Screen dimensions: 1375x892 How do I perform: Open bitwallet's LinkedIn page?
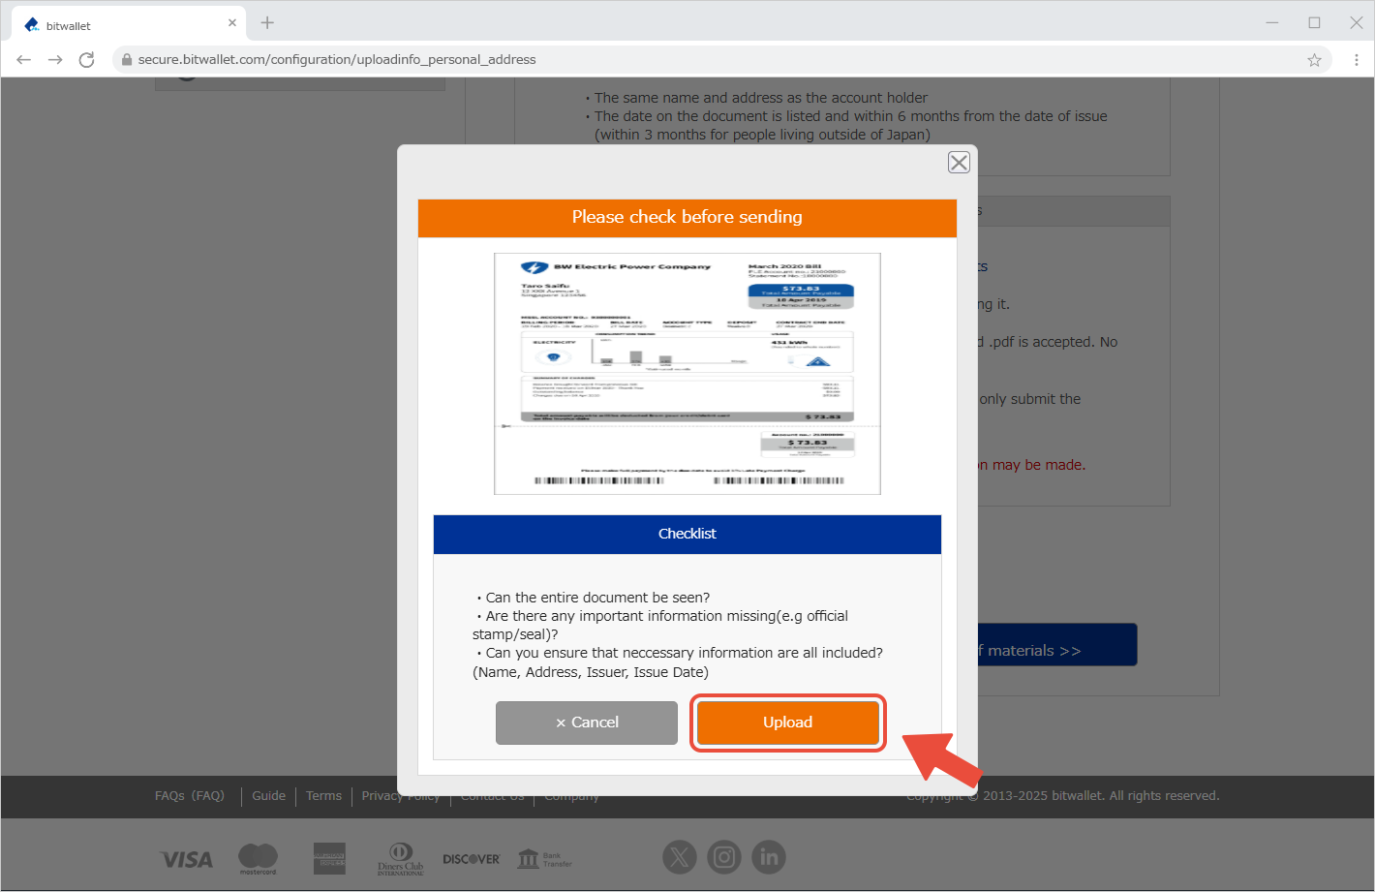769,857
